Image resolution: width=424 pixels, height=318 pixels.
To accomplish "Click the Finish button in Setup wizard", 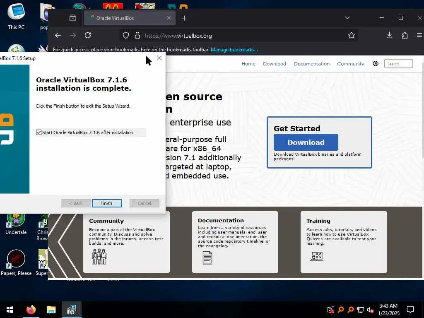I will (106, 203).
